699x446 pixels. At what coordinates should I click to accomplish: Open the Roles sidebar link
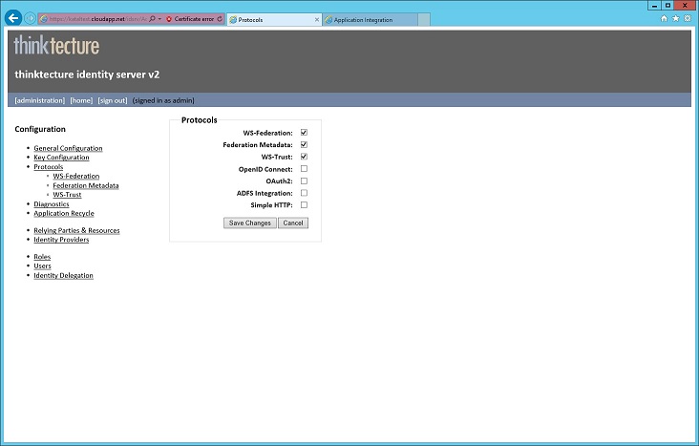click(x=42, y=257)
